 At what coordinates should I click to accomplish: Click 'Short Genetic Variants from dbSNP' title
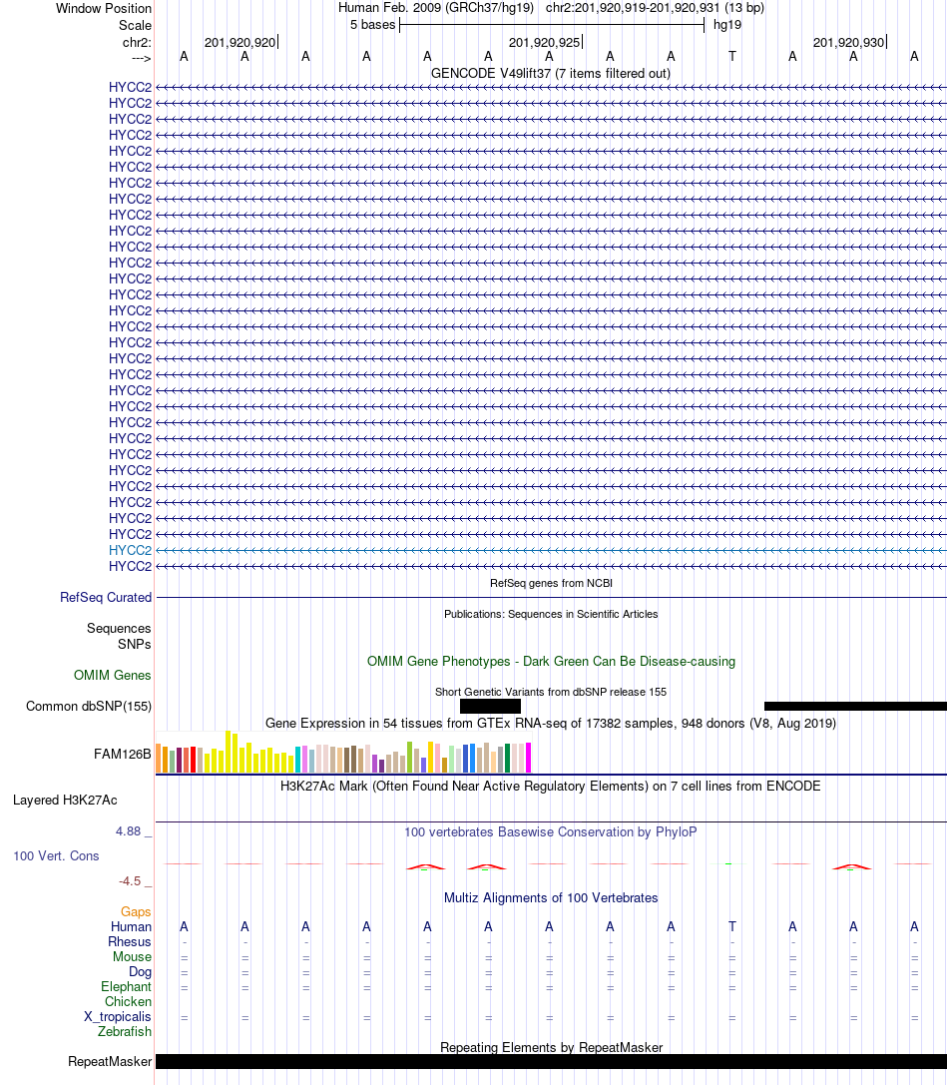pos(551,692)
